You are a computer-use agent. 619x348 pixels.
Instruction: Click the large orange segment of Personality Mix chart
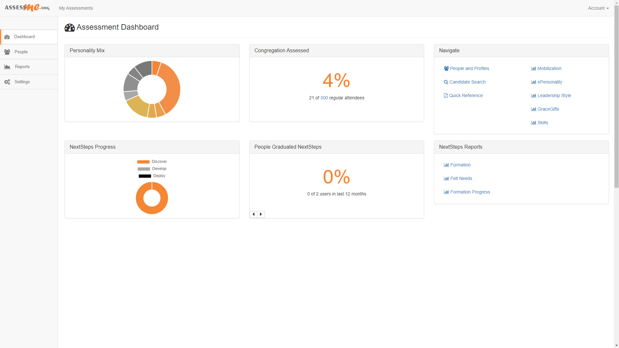click(x=172, y=88)
